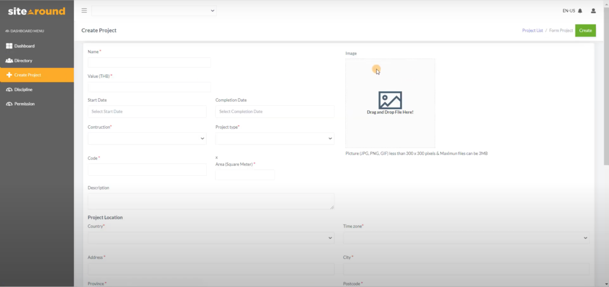Click EN-US language selector
Image resolution: width=609 pixels, height=287 pixels.
tap(568, 10)
